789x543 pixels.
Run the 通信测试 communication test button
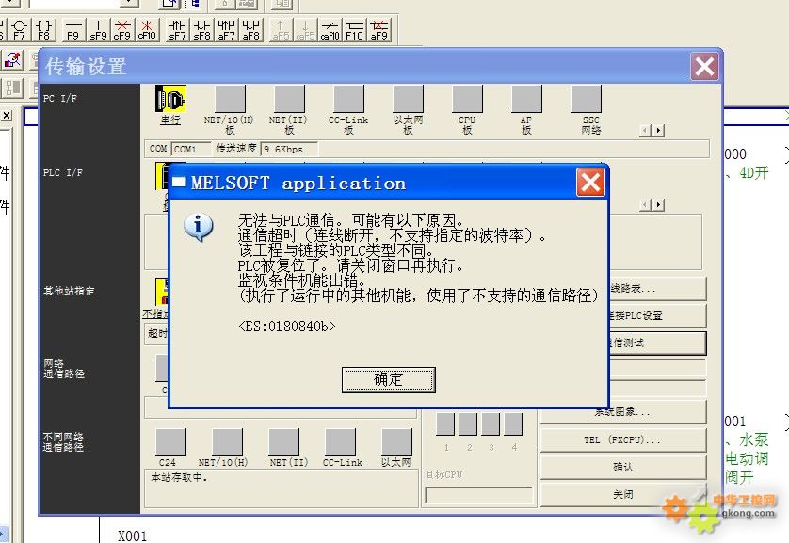click(656, 343)
